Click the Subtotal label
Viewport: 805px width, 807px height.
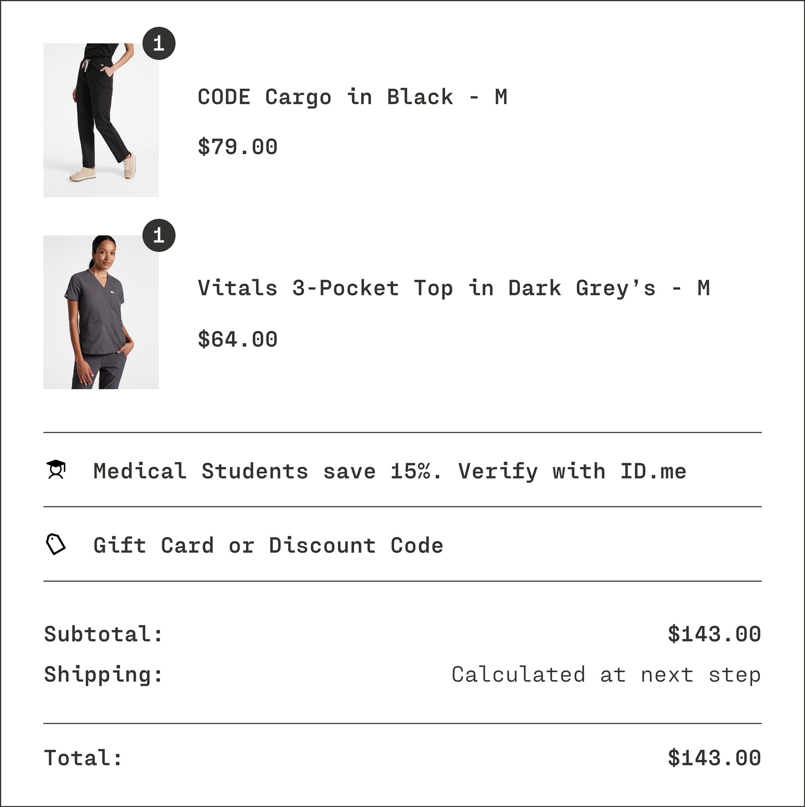(x=103, y=634)
